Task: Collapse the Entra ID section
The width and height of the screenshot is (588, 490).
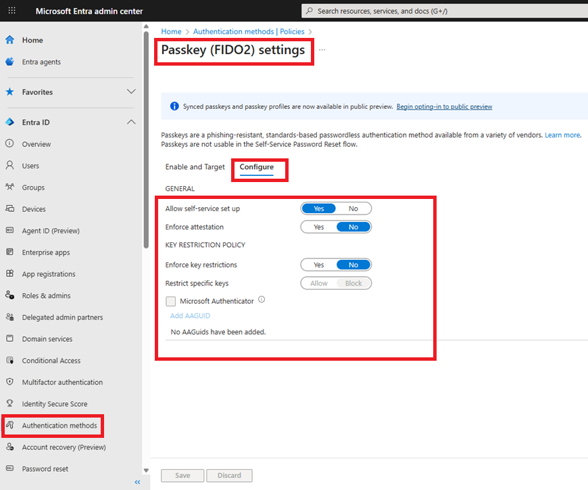Action: (x=132, y=122)
